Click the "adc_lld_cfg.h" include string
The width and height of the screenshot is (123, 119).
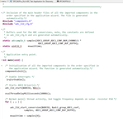pos(23,24)
